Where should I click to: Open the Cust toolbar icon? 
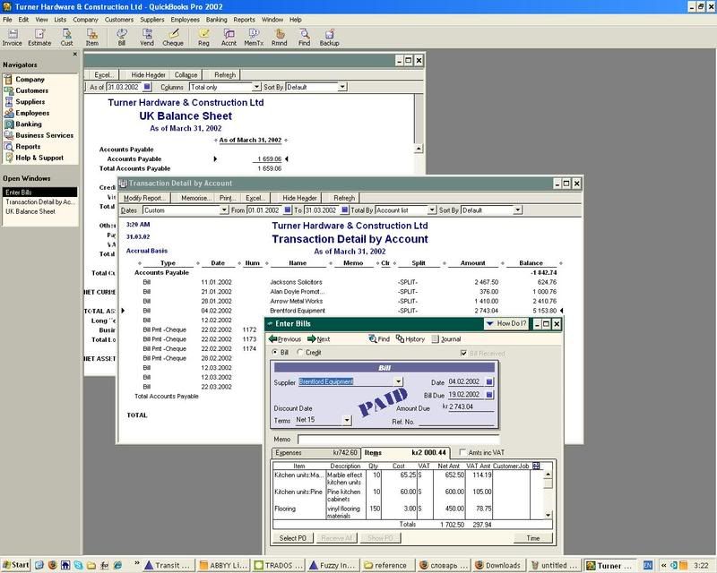66,38
